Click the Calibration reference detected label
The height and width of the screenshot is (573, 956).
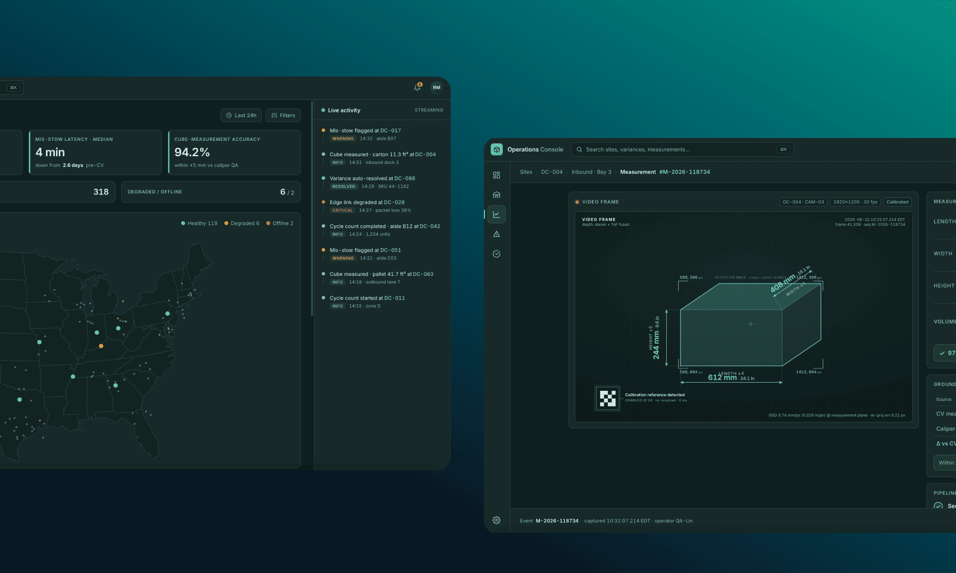[x=654, y=395]
